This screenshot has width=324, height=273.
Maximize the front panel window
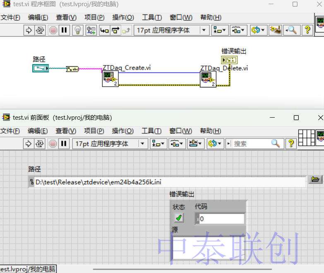click(296, 118)
